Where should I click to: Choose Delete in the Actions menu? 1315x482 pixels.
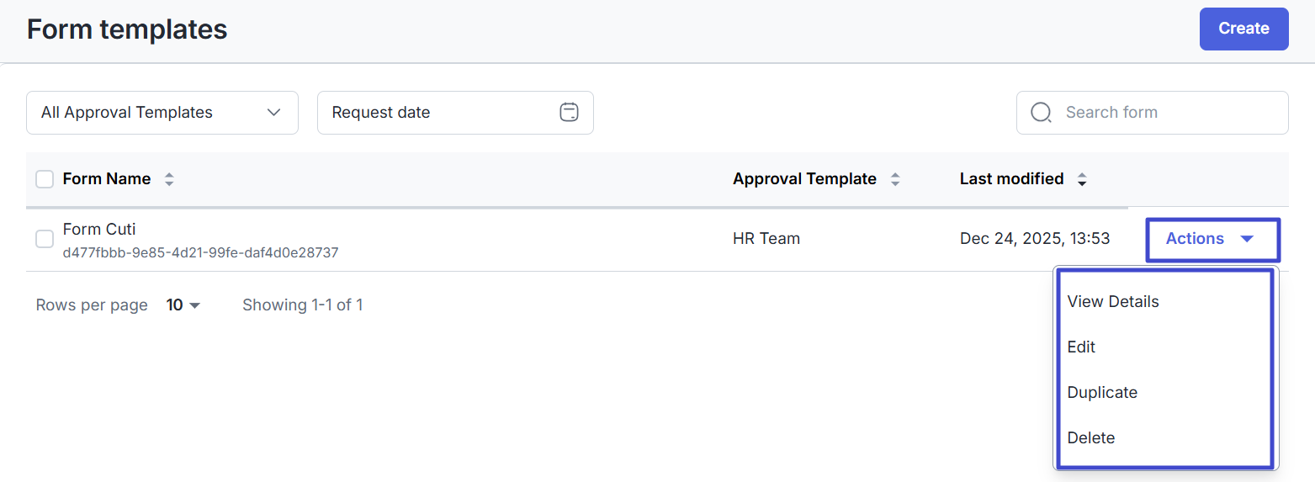click(1091, 438)
